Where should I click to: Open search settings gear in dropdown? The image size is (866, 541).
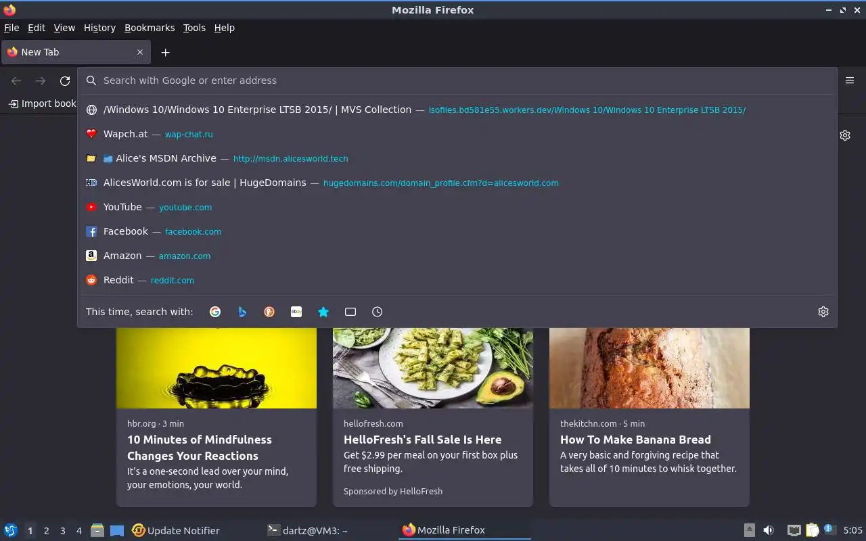[x=823, y=312]
